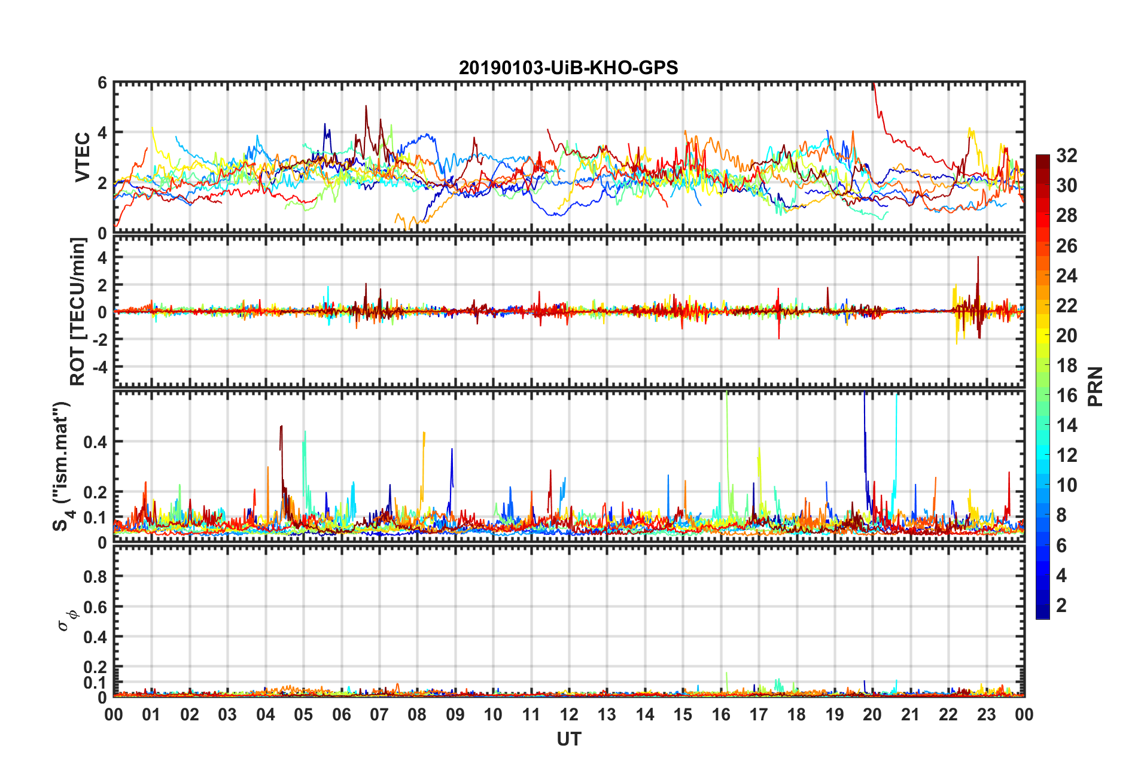Click the ROT axis tick label -2
Viewport: 1138px width, 773px height.
[x=99, y=339]
